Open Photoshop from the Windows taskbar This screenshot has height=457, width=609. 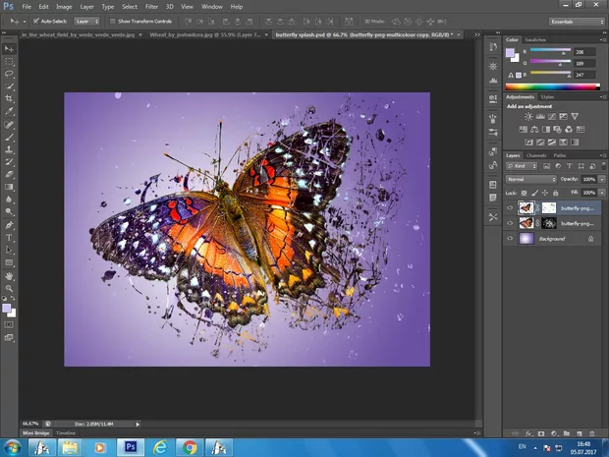click(130, 446)
